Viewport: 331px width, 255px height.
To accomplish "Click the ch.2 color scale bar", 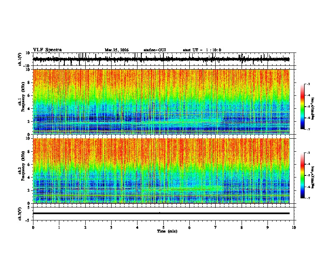I will coord(303,175).
